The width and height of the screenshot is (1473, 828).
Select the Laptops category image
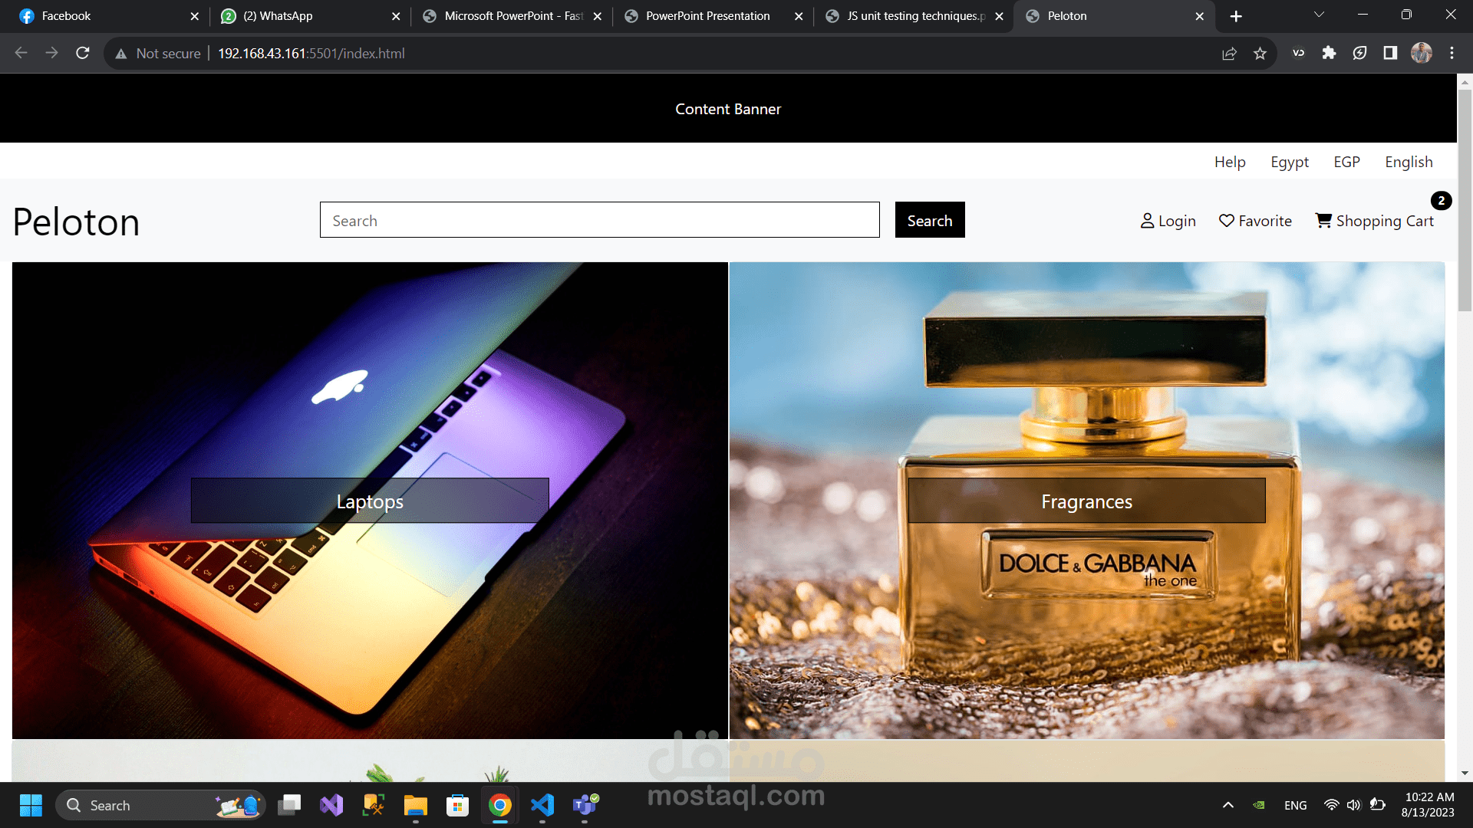tap(369, 501)
